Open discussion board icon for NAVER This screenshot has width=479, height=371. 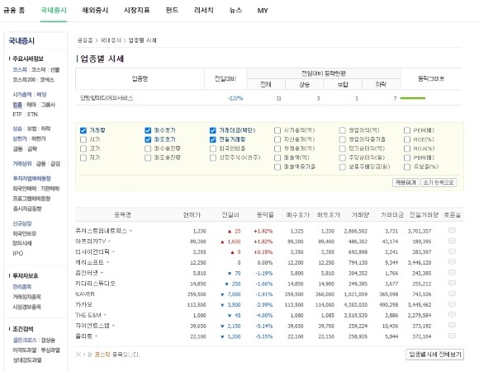pos(452,294)
